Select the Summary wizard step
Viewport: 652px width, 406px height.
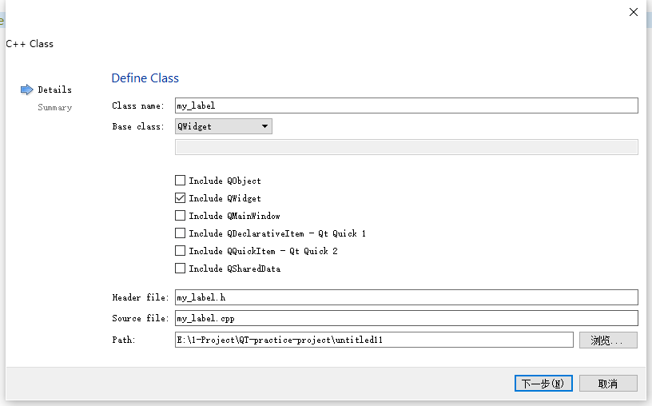coord(54,107)
